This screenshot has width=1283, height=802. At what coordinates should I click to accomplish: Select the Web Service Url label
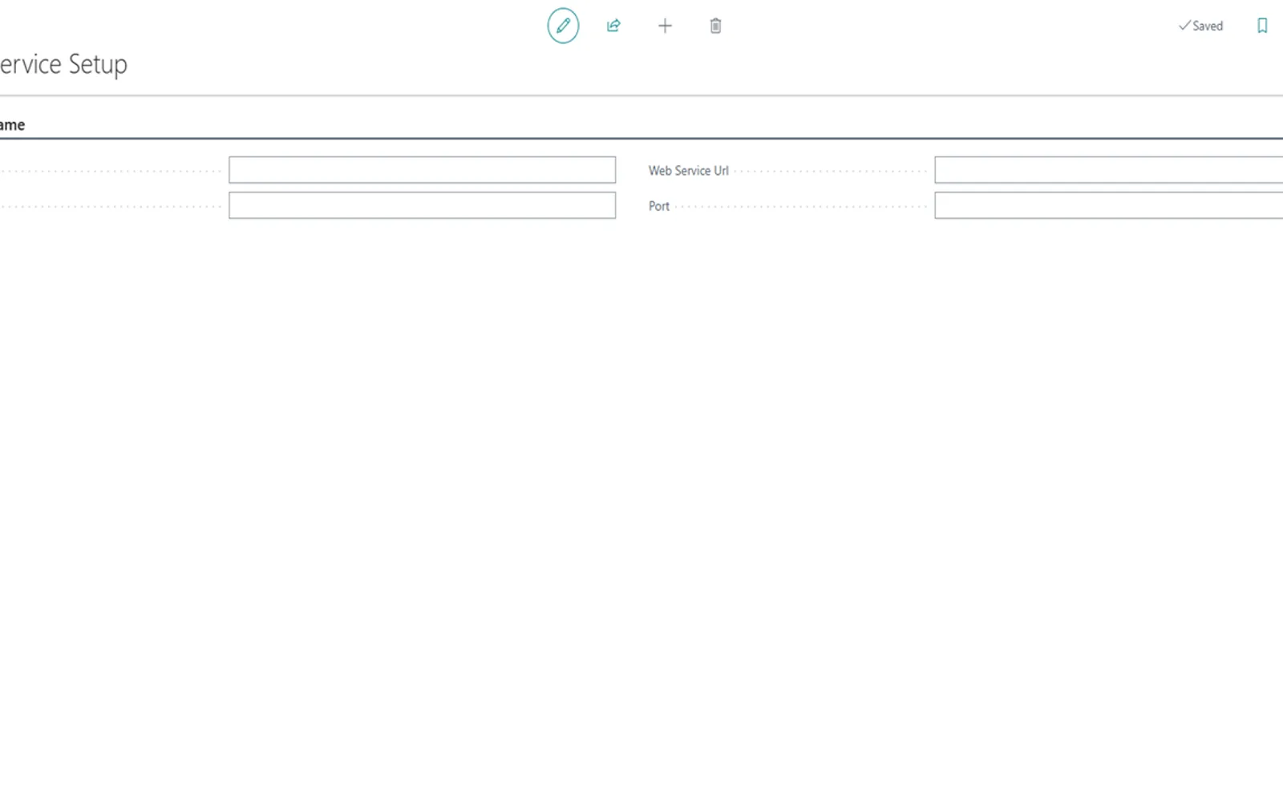[688, 171]
